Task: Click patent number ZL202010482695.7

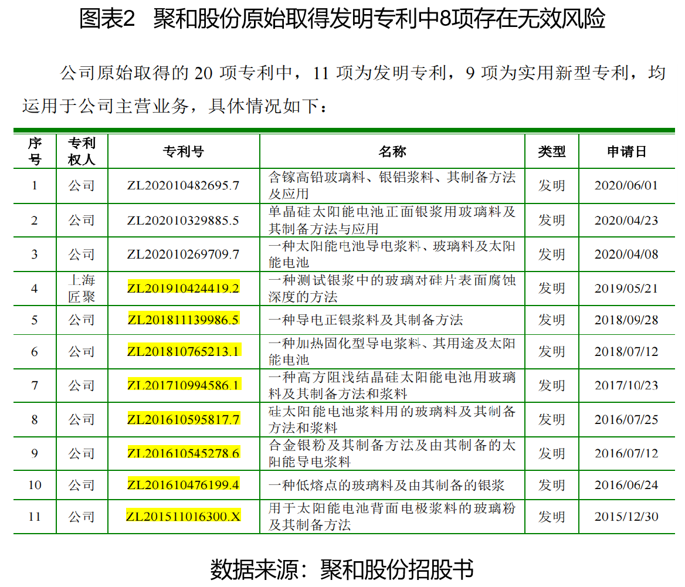Action: click(183, 186)
